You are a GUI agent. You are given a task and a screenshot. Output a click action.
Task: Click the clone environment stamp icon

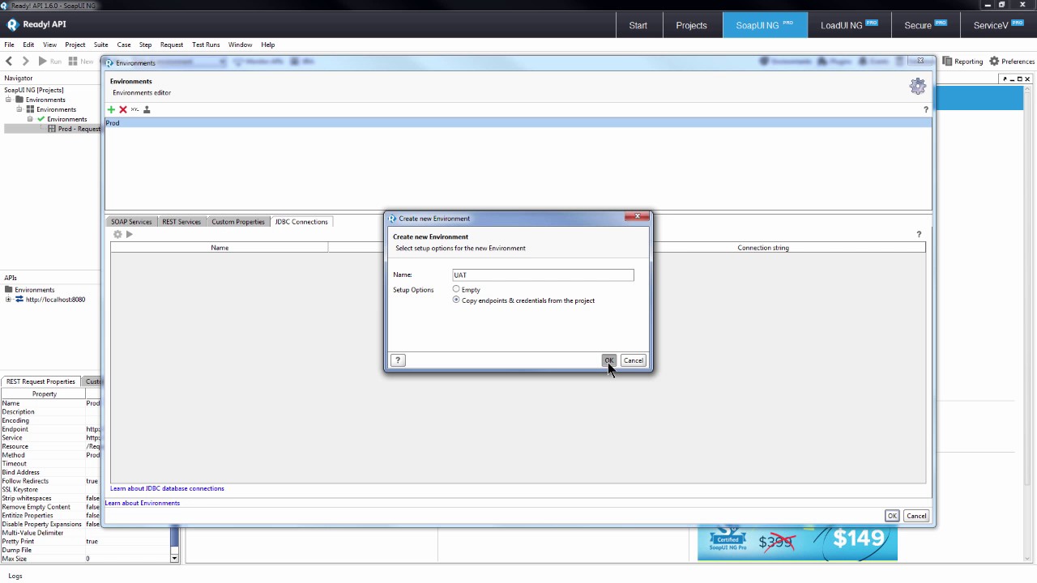pyautogui.click(x=147, y=109)
